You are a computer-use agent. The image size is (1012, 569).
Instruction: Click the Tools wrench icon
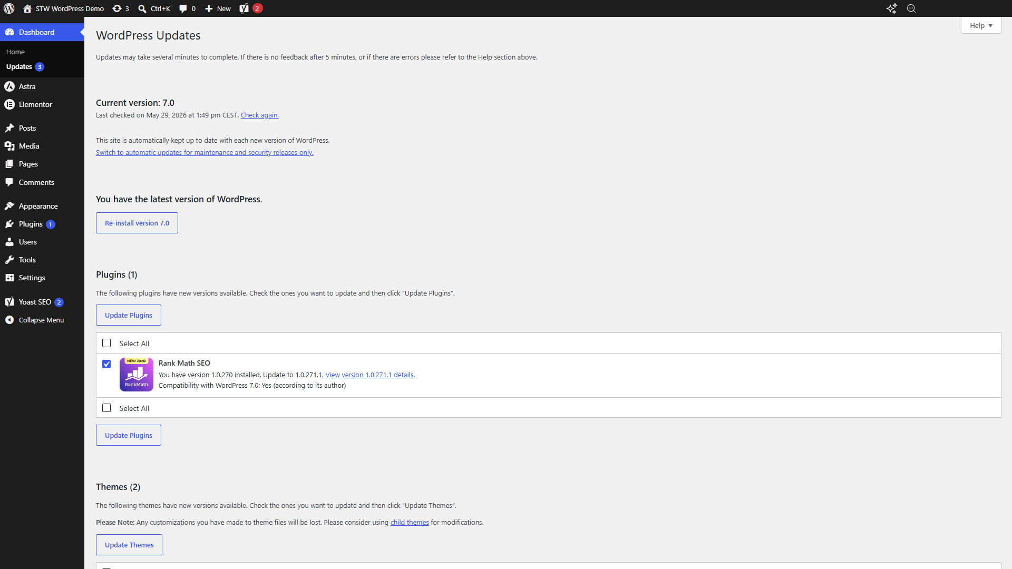click(9, 260)
